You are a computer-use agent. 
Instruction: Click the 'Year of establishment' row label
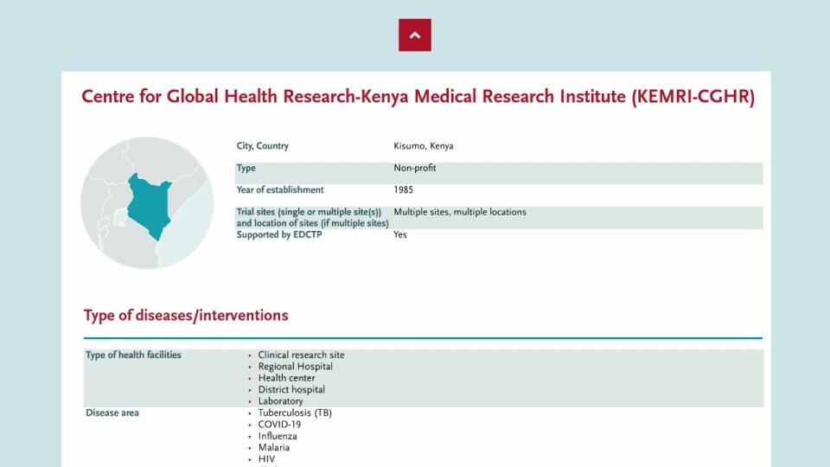click(x=279, y=189)
